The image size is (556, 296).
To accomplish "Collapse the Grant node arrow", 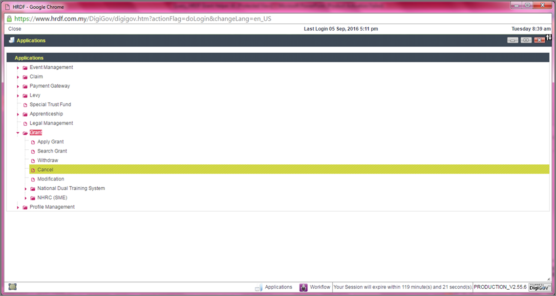I will tap(18, 133).
